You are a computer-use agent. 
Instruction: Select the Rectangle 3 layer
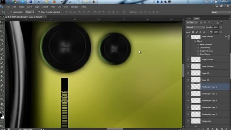coord(208,121)
